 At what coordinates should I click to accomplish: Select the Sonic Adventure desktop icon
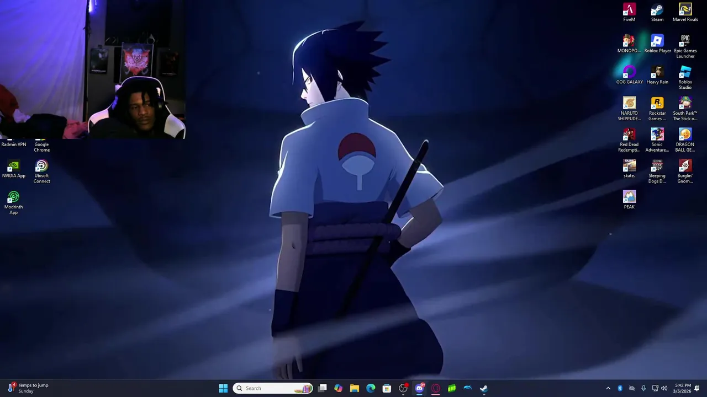click(x=657, y=141)
